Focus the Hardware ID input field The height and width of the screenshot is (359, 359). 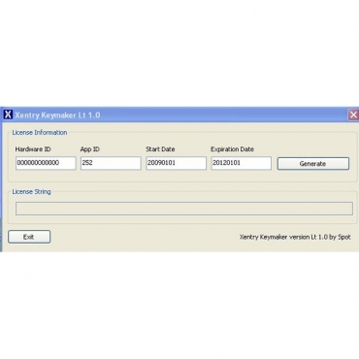coord(46,163)
